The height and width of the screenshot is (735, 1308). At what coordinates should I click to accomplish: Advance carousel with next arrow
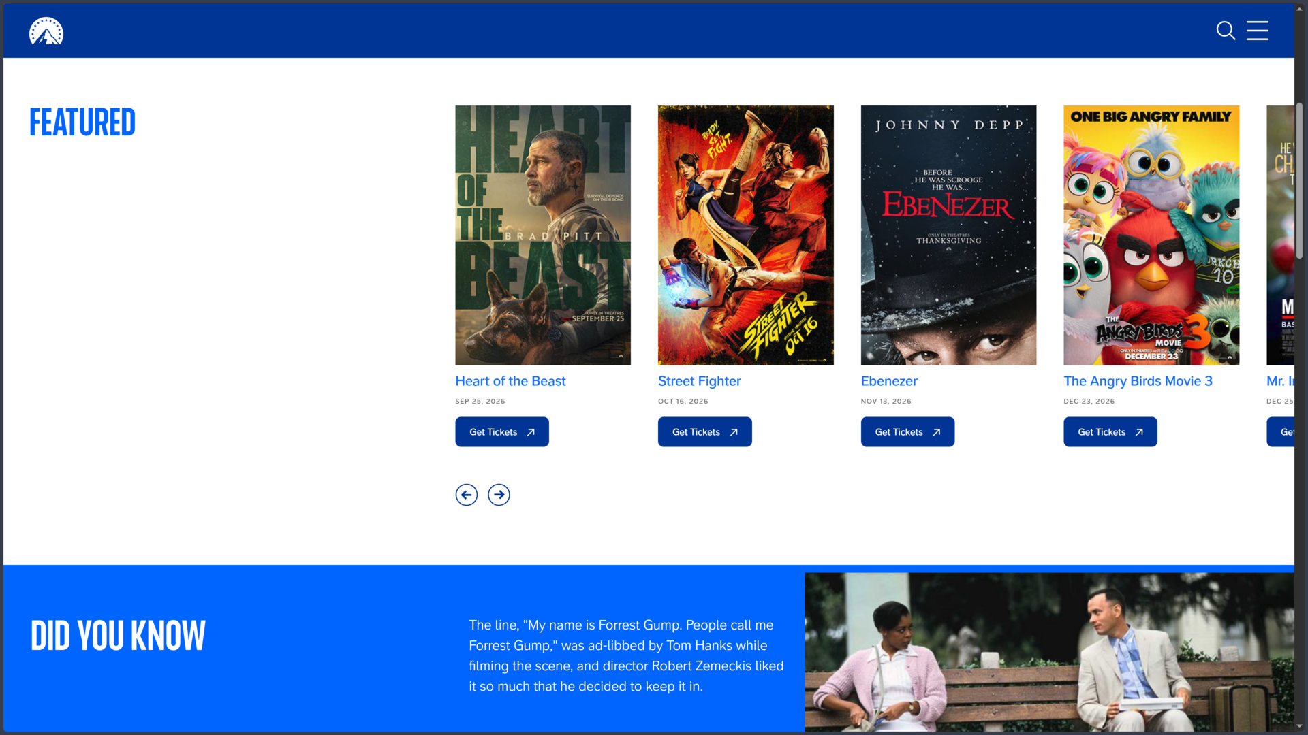tap(499, 495)
